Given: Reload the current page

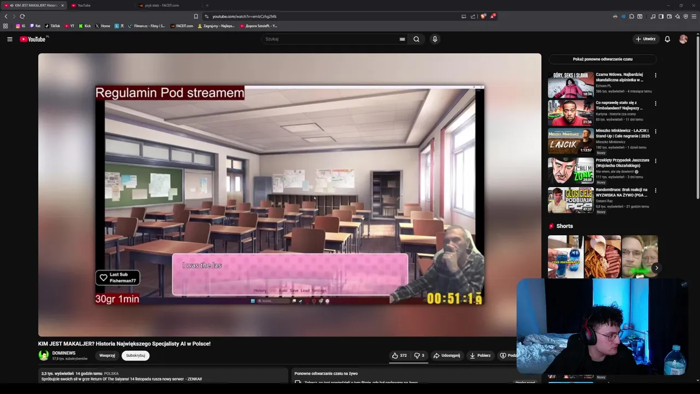Looking at the screenshot, I should [22, 16].
